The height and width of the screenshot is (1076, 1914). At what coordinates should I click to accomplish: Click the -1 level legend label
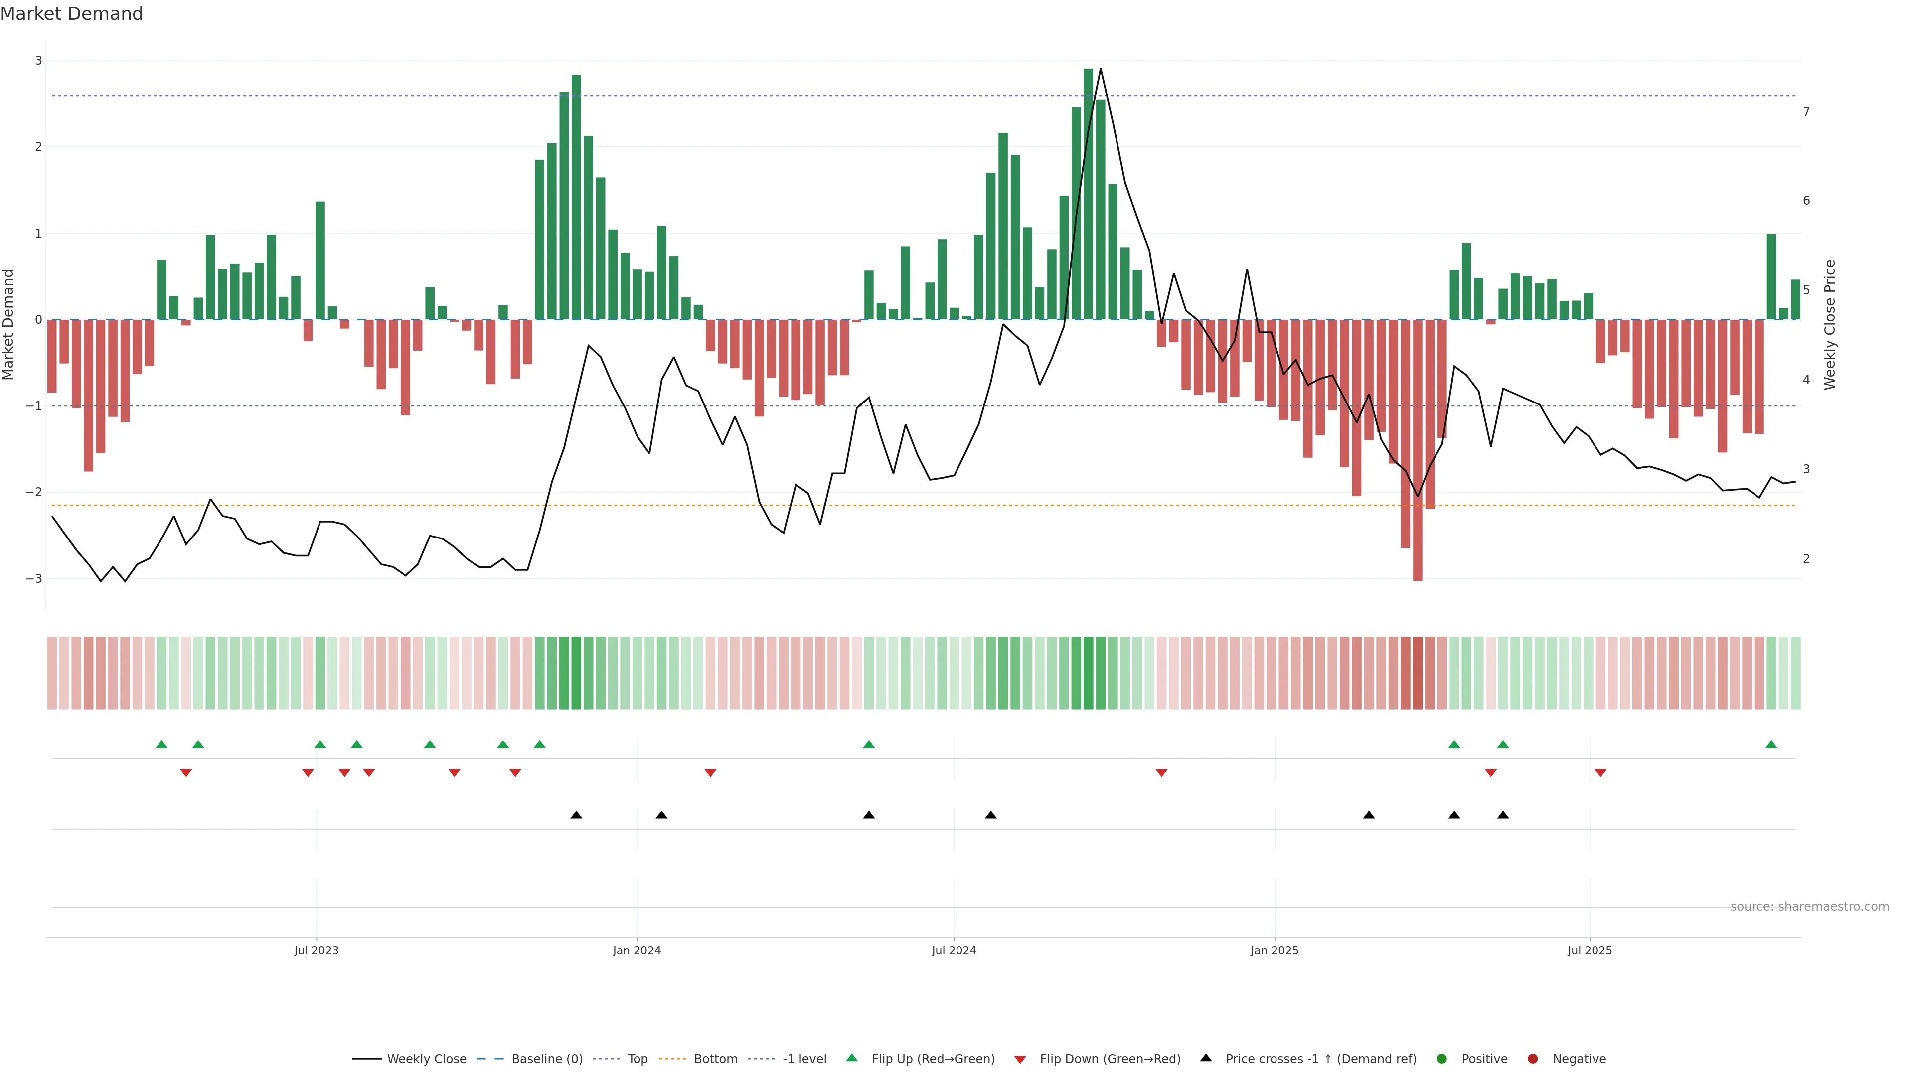804,1058
